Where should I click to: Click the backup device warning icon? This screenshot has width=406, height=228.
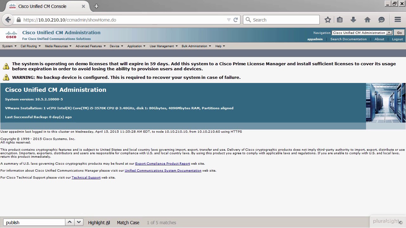[6, 77]
